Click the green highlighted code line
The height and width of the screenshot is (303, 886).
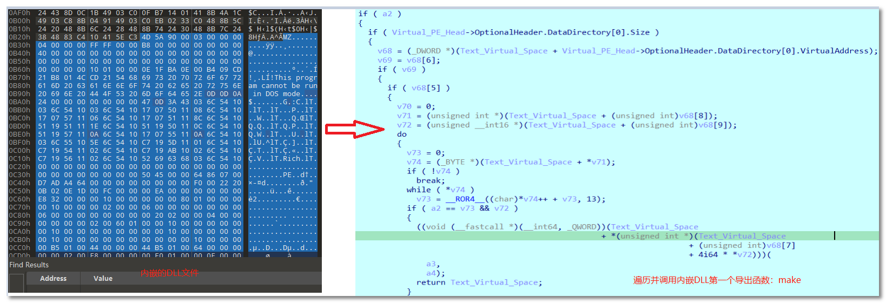point(617,236)
